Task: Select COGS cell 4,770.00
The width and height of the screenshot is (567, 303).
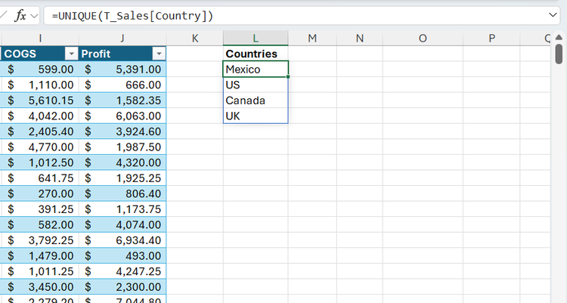Action: (40, 147)
